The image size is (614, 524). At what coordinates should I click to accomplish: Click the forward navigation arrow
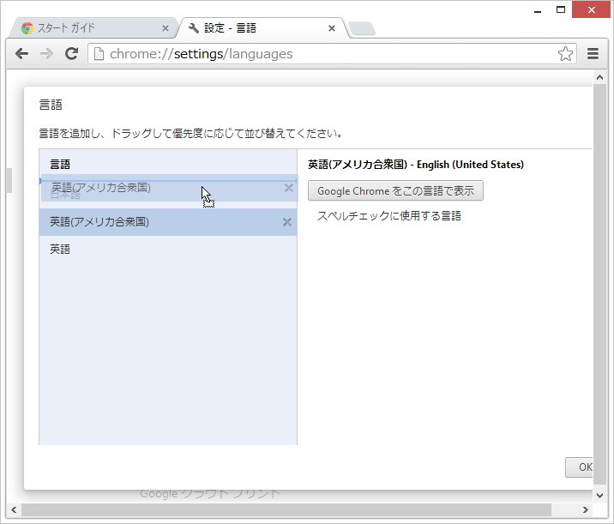(x=46, y=54)
